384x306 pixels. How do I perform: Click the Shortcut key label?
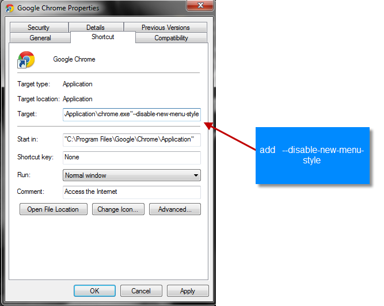[x=35, y=157]
